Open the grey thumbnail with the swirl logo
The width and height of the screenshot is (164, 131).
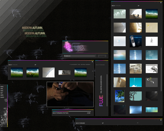(x=152, y=82)
